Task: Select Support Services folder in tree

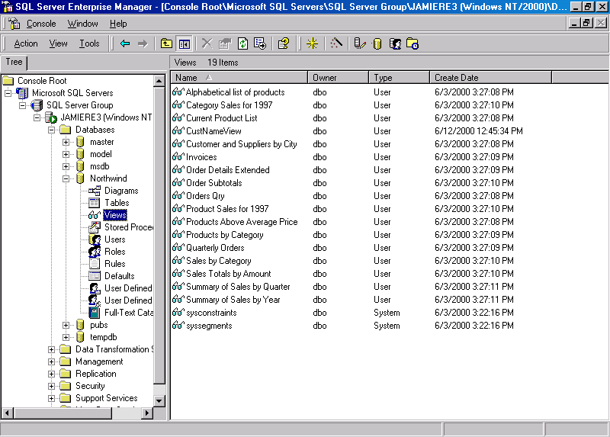Action: tap(106, 398)
